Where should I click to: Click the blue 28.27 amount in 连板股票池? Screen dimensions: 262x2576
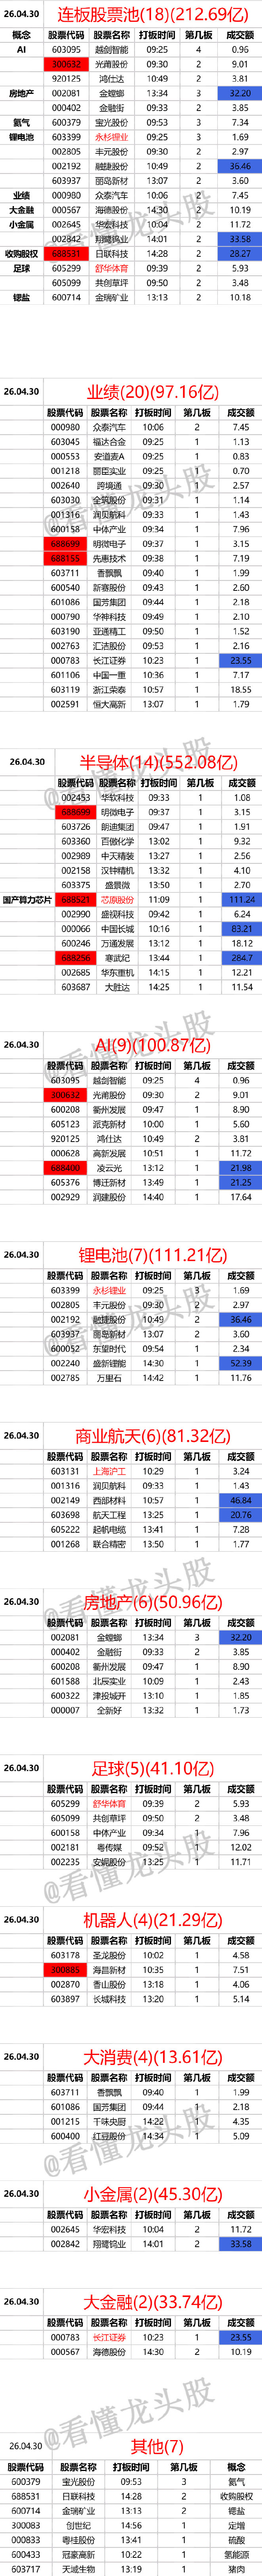pyautogui.click(x=240, y=254)
